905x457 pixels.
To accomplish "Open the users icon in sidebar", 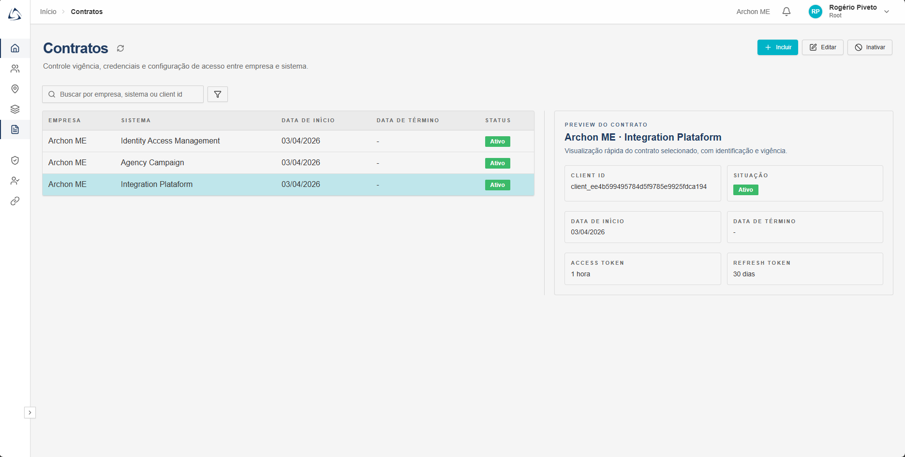I will tap(15, 69).
